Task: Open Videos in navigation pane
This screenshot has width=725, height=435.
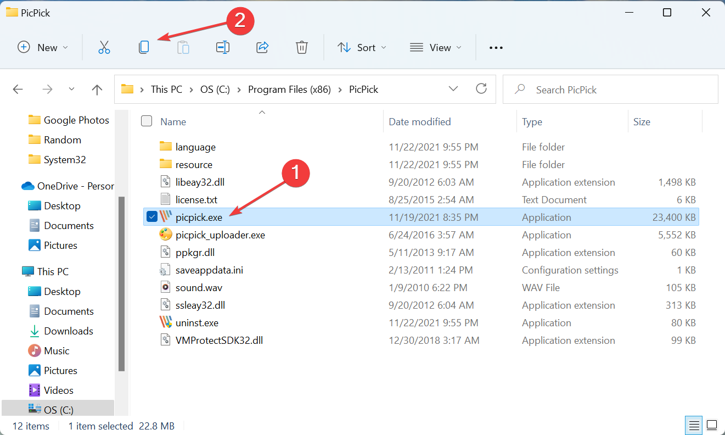Action: [x=51, y=391]
